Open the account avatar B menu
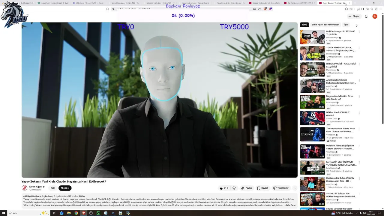This screenshot has height=216, width=384. (x=375, y=16)
